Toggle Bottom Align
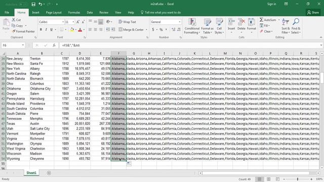The height and width of the screenshot is (182, 324). (101, 22)
